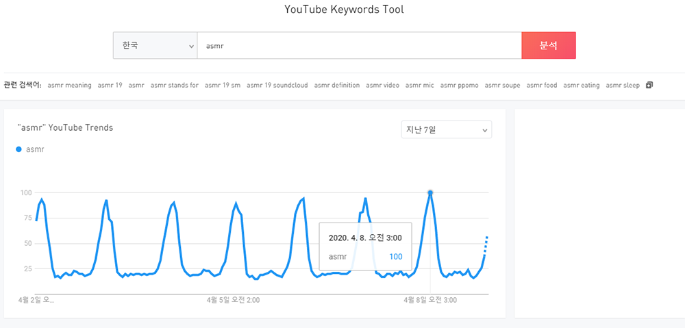Image resolution: width=685 pixels, height=328 pixels.
Task: Select related keyword 'asmr meaning'
Action: coord(69,85)
